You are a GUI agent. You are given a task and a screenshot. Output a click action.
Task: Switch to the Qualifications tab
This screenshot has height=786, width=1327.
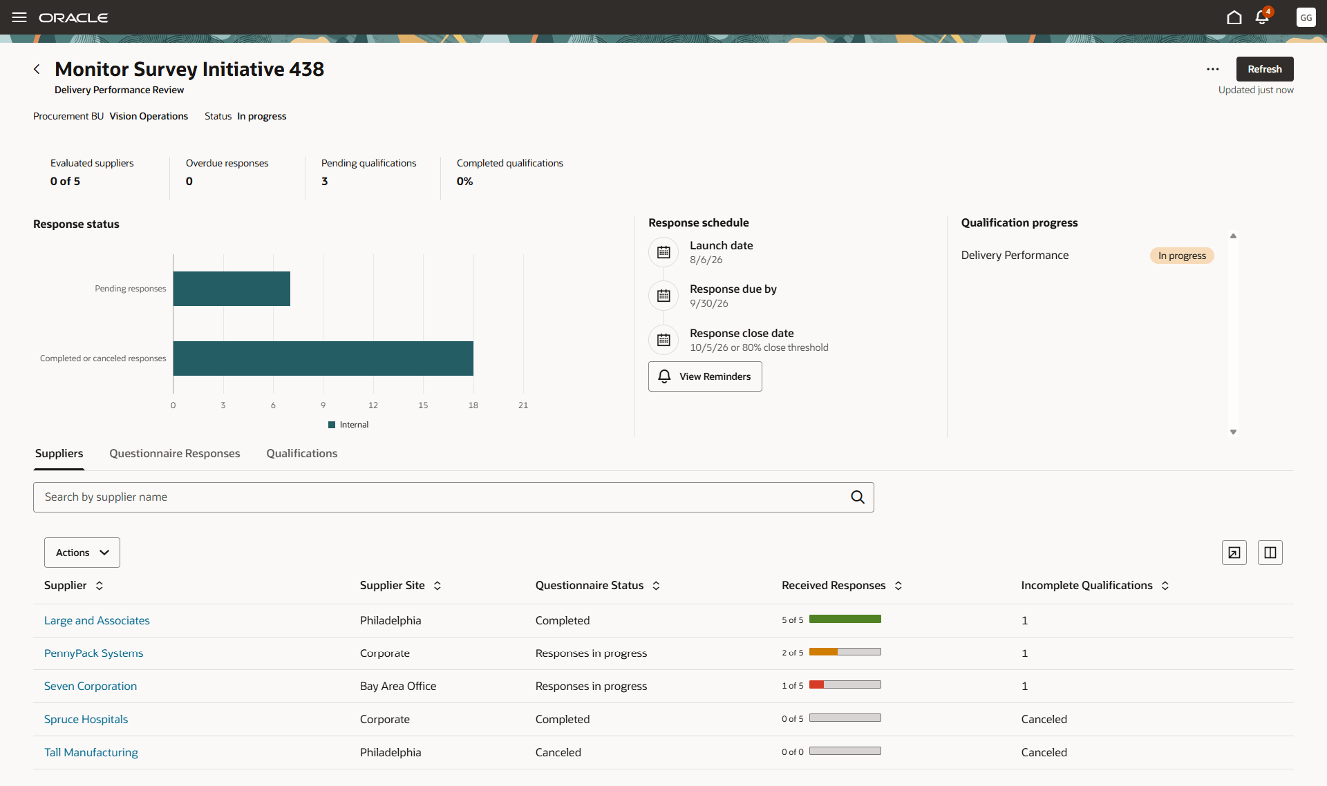click(302, 454)
